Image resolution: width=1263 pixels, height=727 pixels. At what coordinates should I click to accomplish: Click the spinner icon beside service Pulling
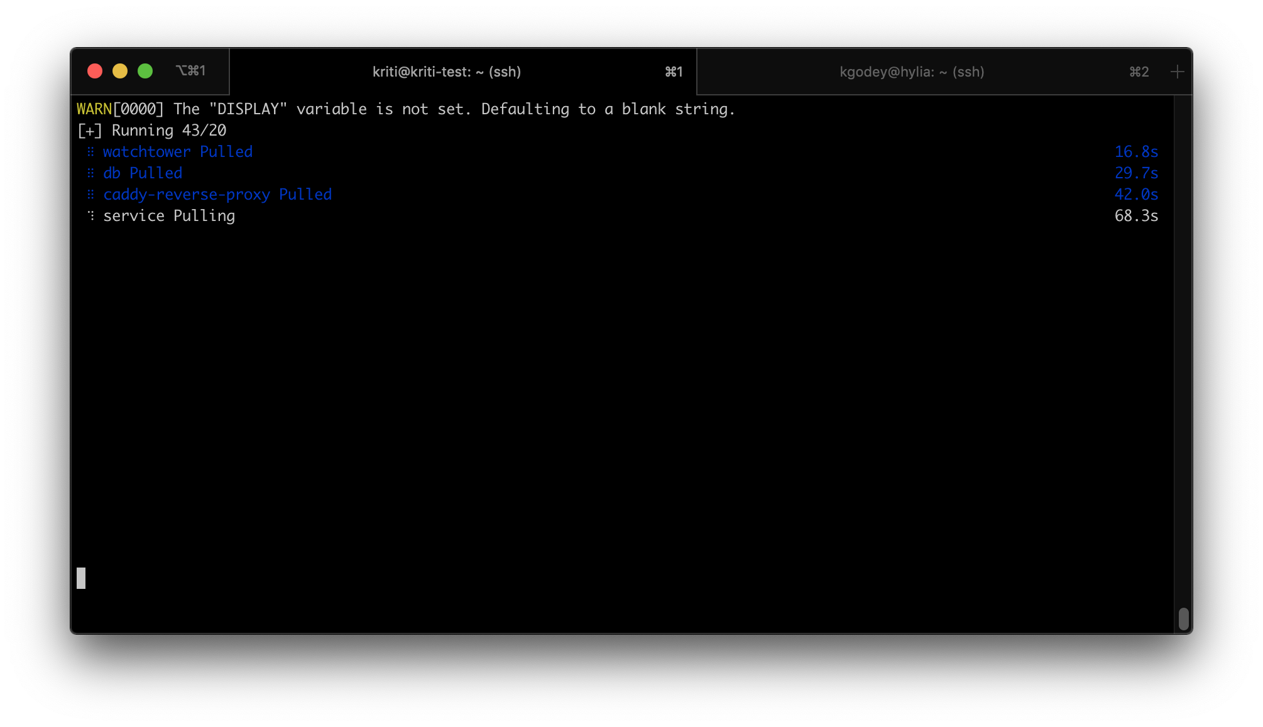click(x=91, y=215)
